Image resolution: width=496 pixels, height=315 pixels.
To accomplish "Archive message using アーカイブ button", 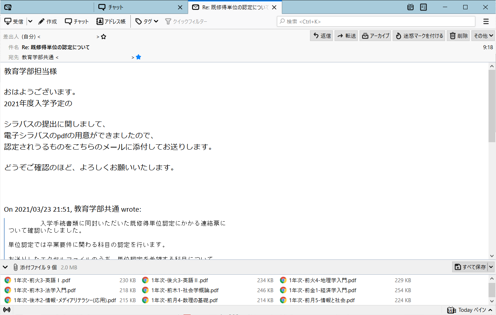I will (x=375, y=36).
